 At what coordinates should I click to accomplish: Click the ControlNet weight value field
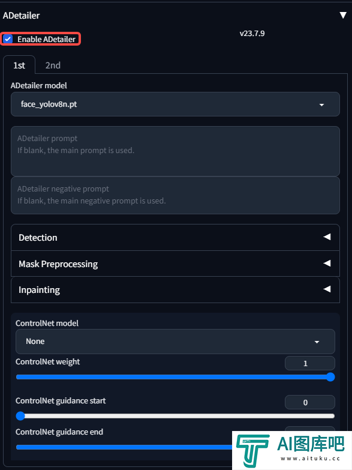click(310, 363)
